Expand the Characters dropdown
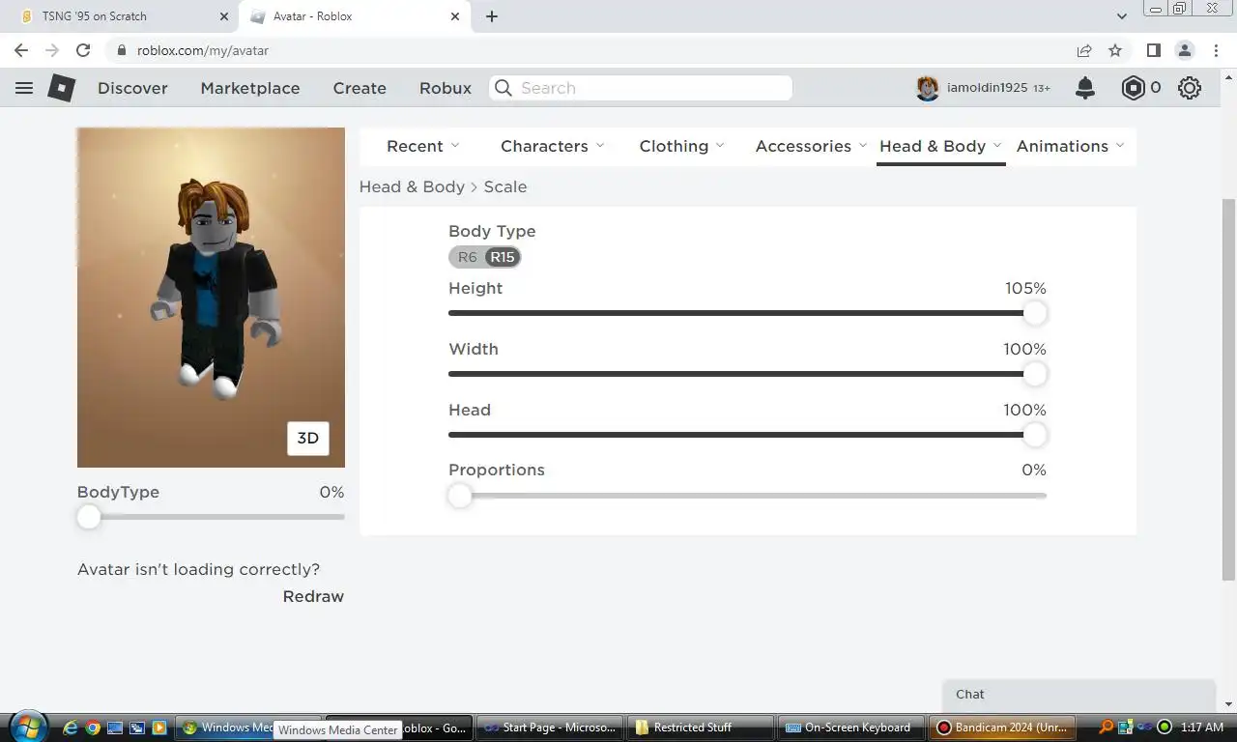 pos(553,146)
